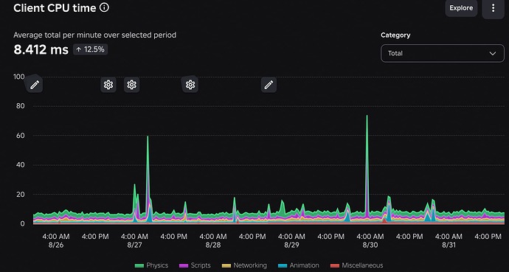Click the 4:00 AM 8/31 axis label
This screenshot has height=272, width=509.
[449, 240]
